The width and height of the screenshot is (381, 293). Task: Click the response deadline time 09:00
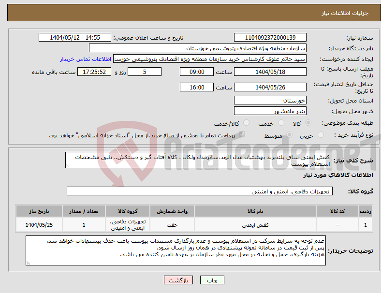coord(197,72)
